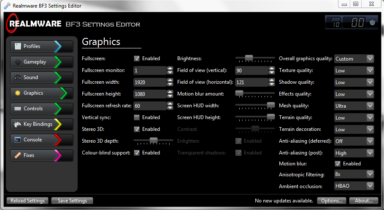Screen dimensions: 384x210
Task: Decrease horizontal field of view stepper
Action: pos(272,84)
